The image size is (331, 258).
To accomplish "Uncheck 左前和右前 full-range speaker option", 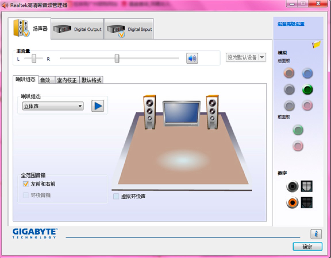I will coord(25,184).
